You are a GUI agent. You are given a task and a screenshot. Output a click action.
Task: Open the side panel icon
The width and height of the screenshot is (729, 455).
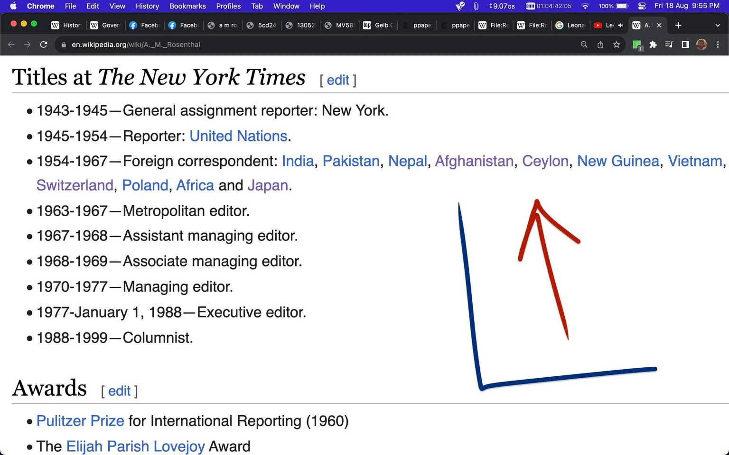(x=685, y=45)
